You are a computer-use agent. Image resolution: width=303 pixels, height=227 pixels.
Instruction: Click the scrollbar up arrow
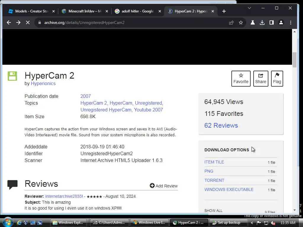coord(294,31)
